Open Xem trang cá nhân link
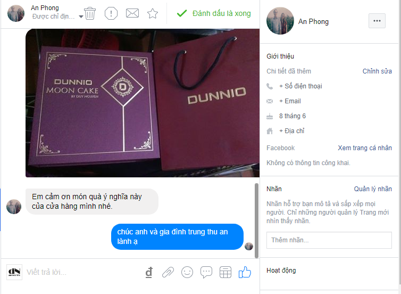This screenshot has width=401, height=294. 365,148
